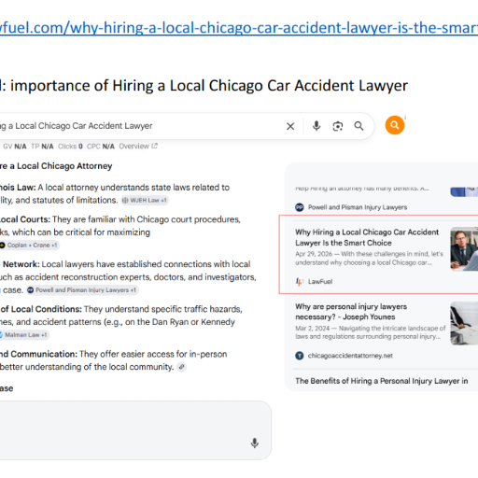Click the 'Network:' bold bullet text
The image size is (478, 478).
tap(21, 264)
